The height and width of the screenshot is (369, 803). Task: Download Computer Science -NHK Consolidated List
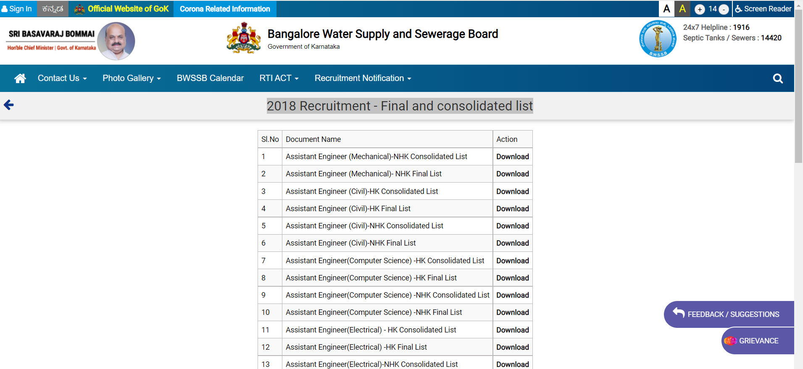pos(512,295)
